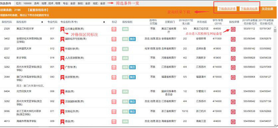Click school name 新乡学院
The width and height of the screenshot is (278, 128).
coord(21,58)
